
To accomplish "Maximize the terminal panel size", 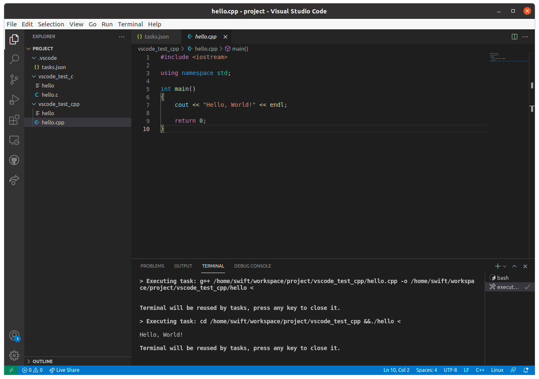I will coord(514,266).
